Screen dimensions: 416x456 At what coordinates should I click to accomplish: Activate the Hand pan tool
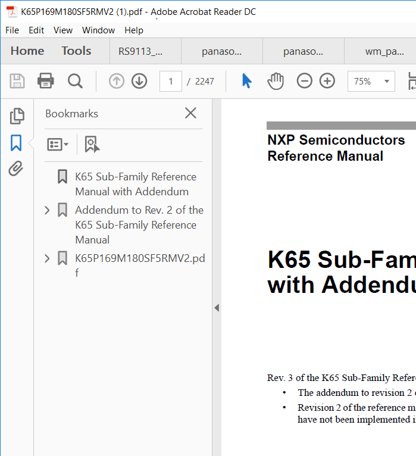(x=276, y=81)
